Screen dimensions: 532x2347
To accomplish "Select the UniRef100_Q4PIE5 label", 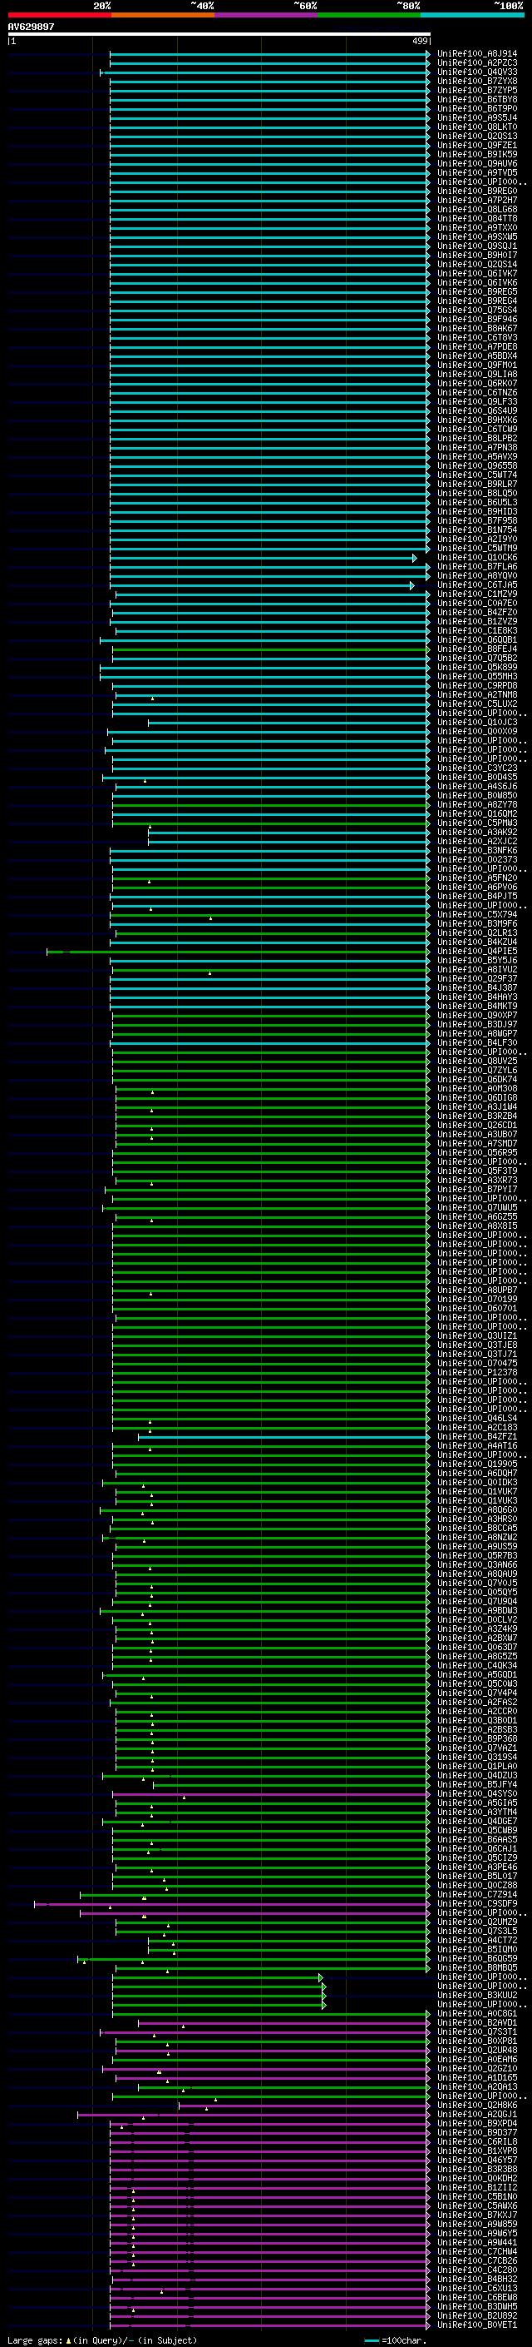I will [x=476, y=951].
